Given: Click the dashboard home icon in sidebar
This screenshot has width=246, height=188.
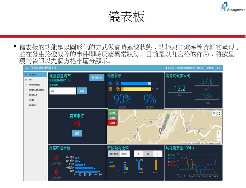Looking at the screenshot, I should (x=26, y=75).
